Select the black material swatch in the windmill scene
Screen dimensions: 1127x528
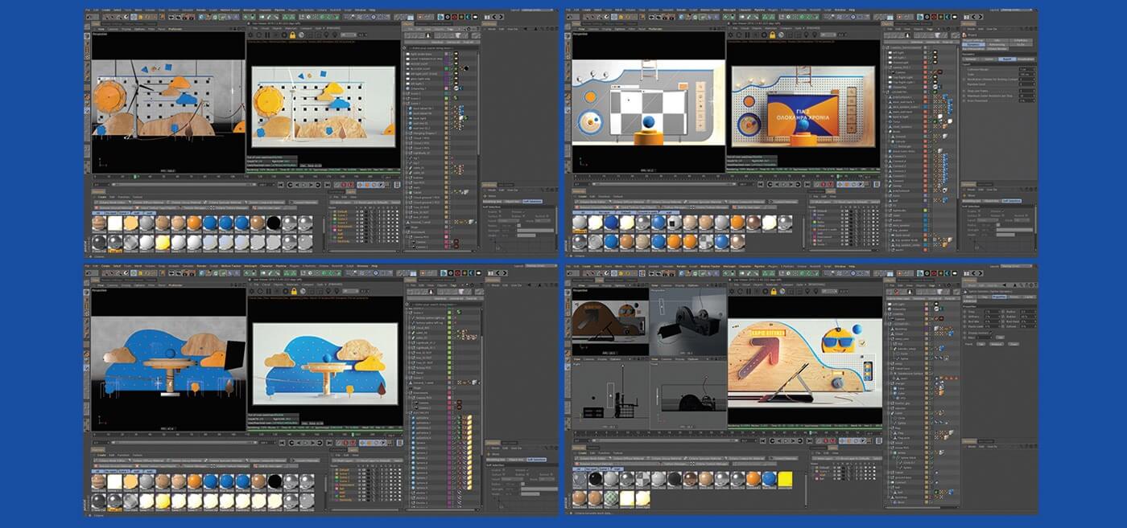pyautogui.click(x=274, y=223)
